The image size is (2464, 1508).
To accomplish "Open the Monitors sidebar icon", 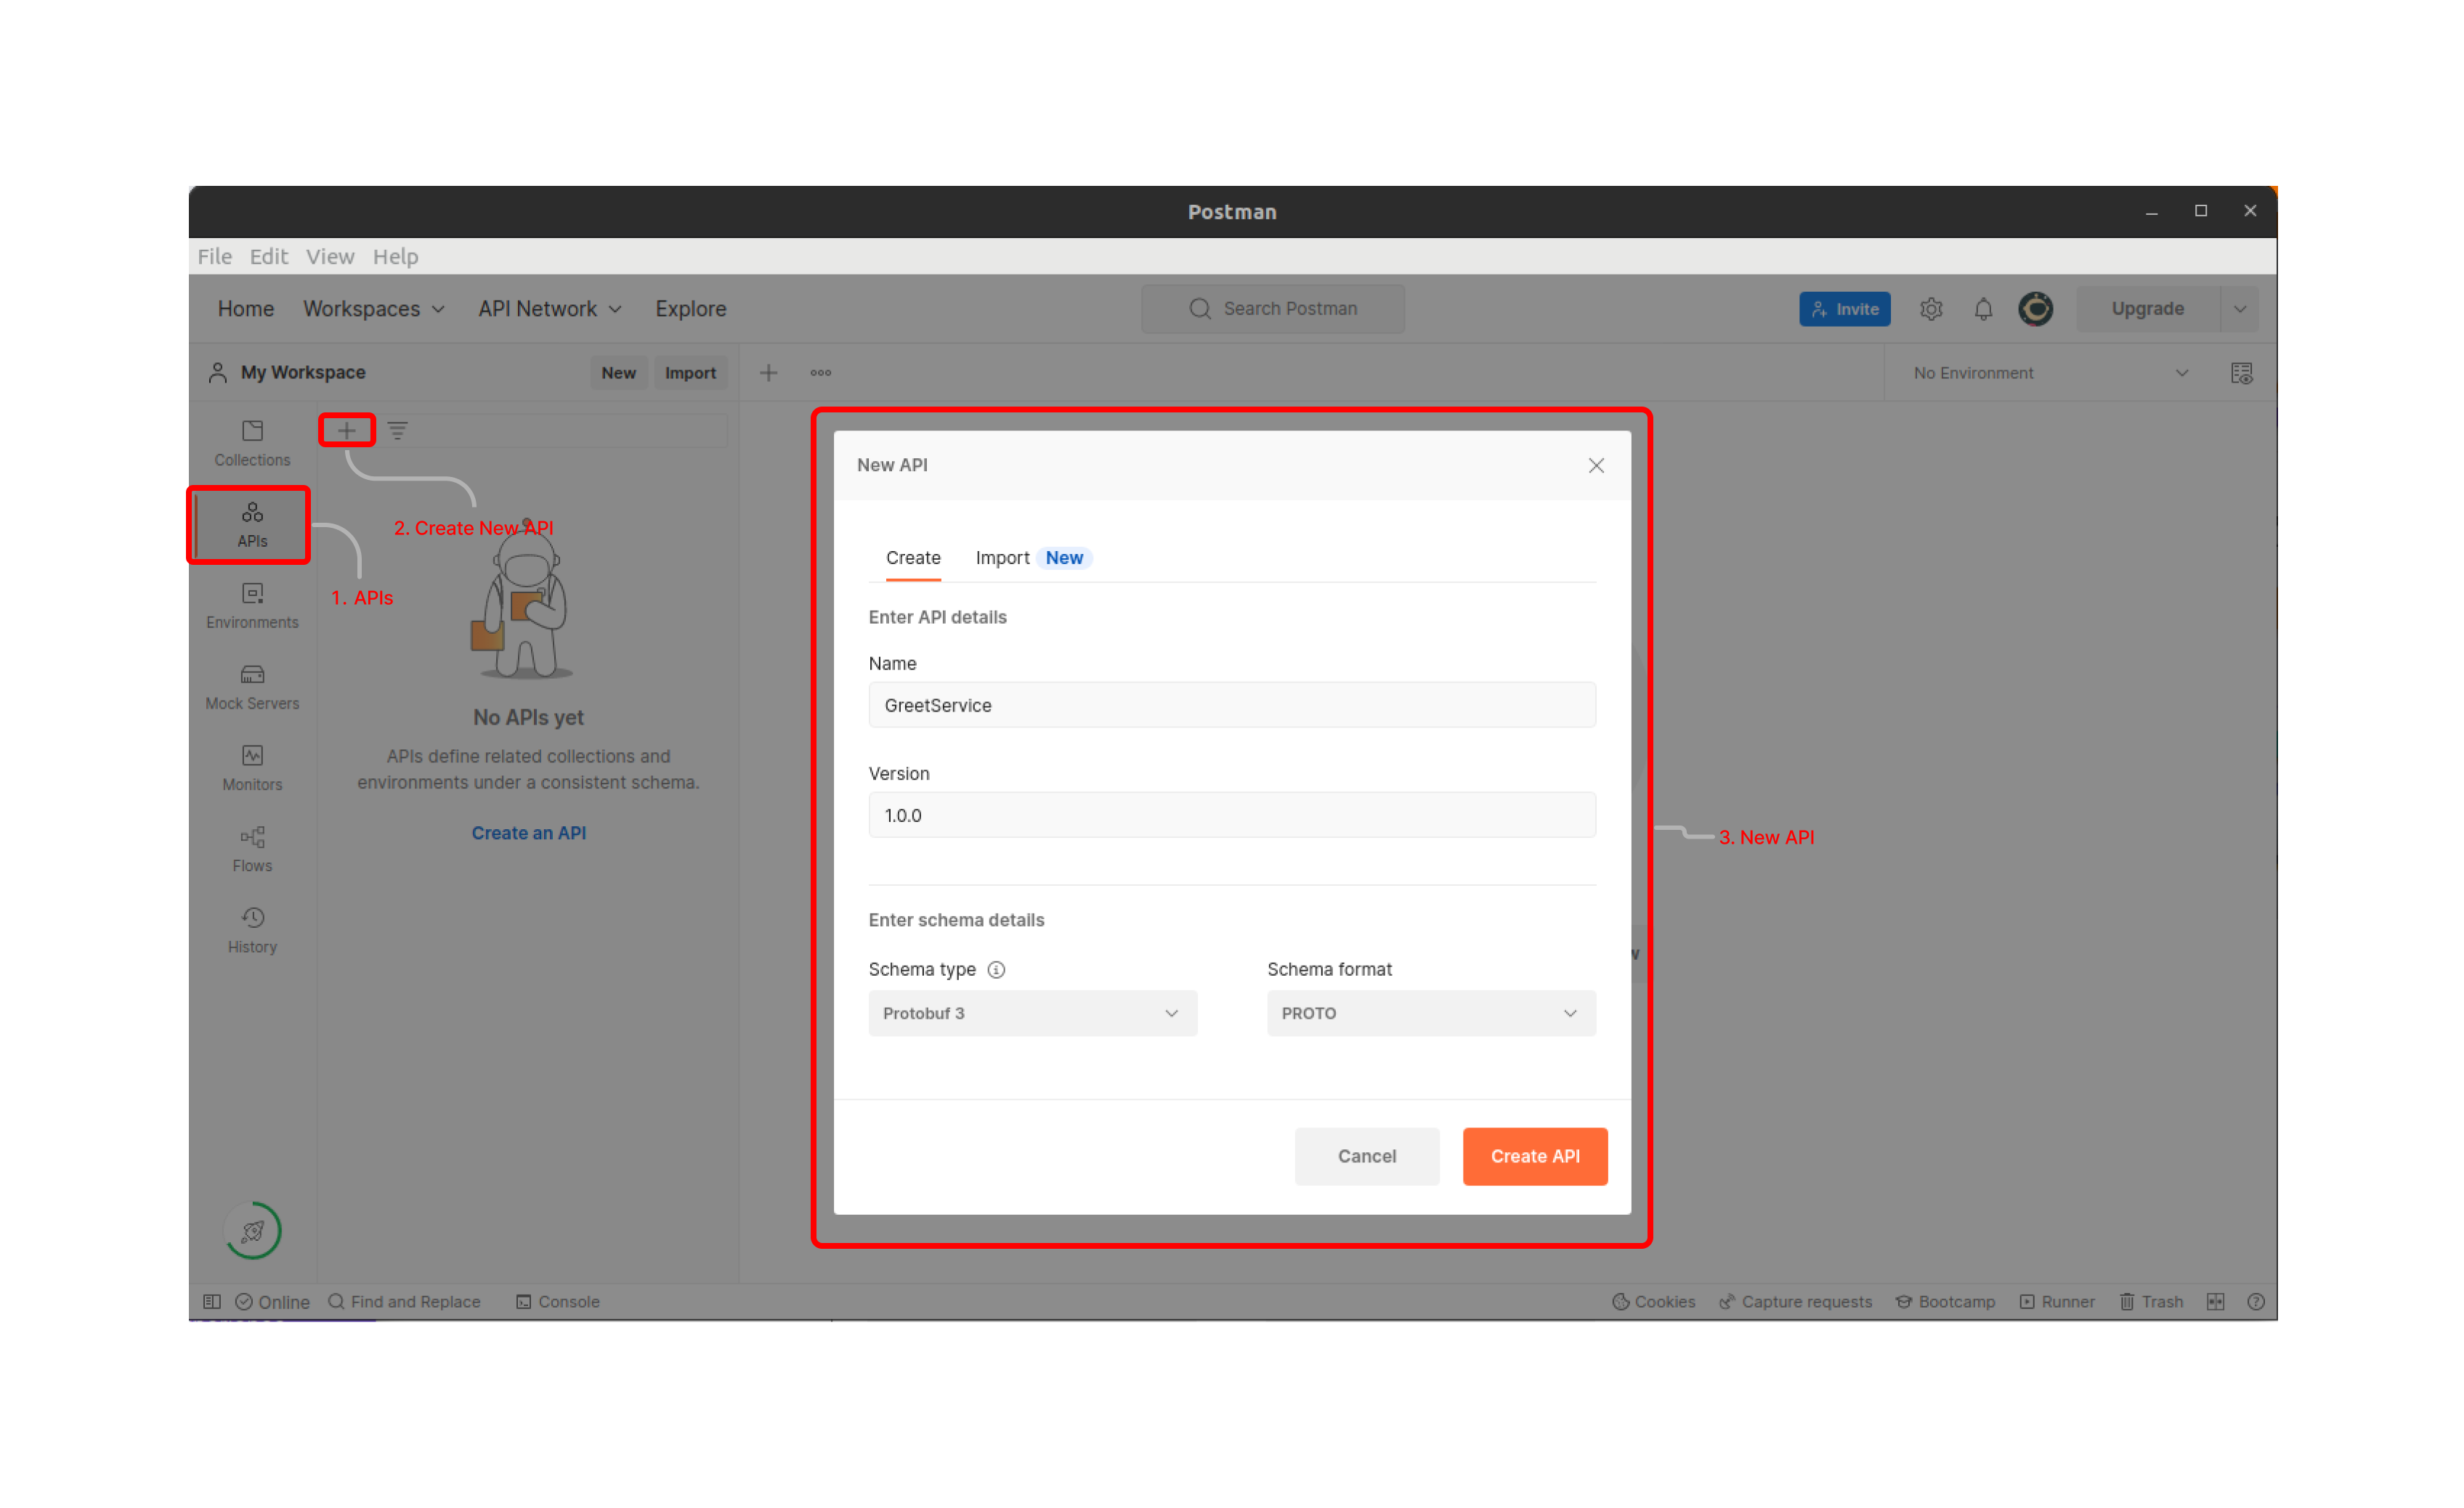I will pos(250,765).
